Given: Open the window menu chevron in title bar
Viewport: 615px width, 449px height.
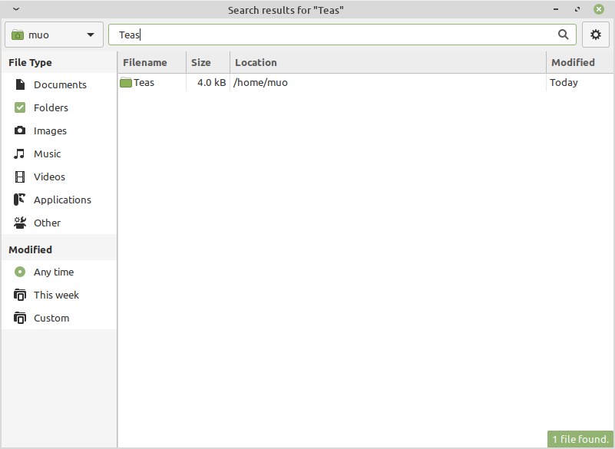Looking at the screenshot, I should (16, 9).
